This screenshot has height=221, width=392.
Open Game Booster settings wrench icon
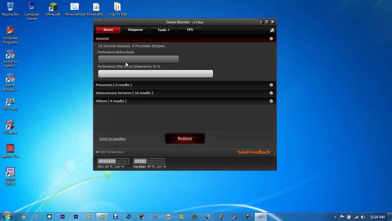(x=272, y=30)
